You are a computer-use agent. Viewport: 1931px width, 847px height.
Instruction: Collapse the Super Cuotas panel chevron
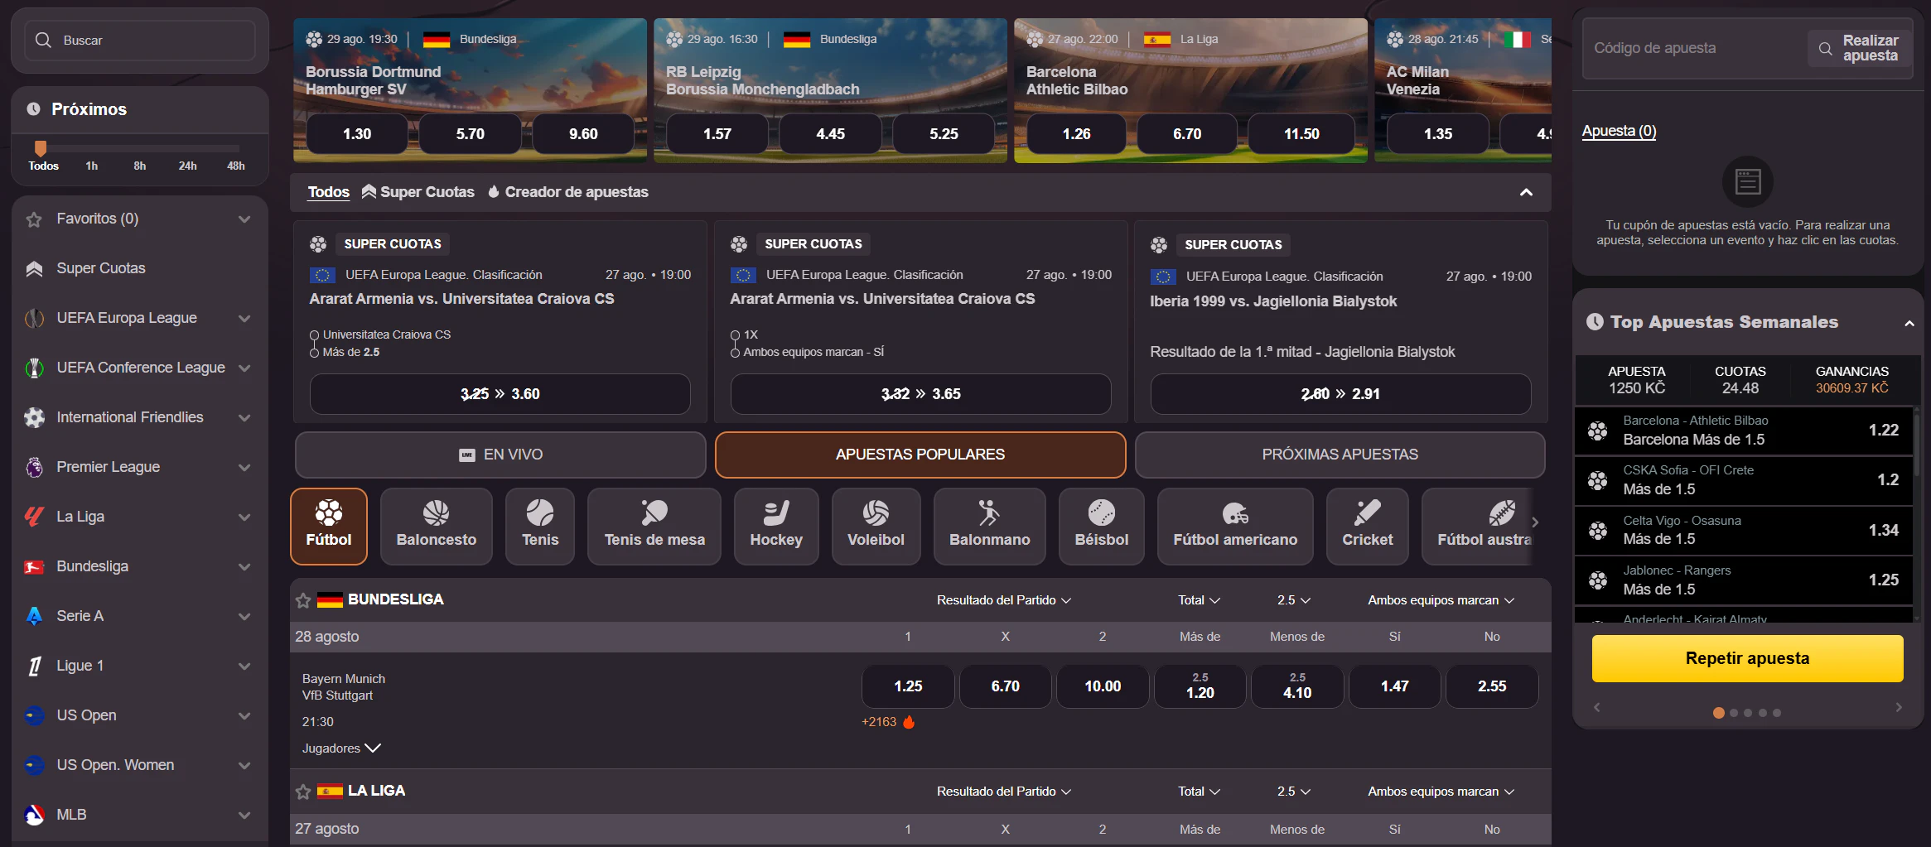pos(1526,192)
